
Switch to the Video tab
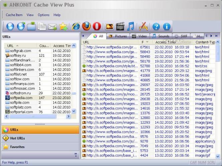click(x=139, y=36)
